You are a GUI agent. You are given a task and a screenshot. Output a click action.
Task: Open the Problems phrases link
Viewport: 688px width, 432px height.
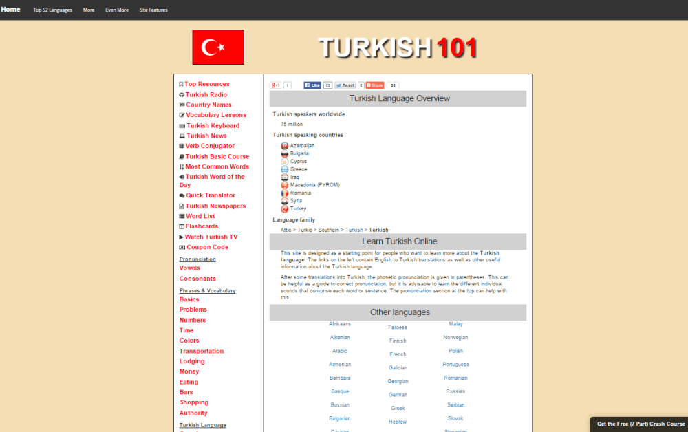193,310
